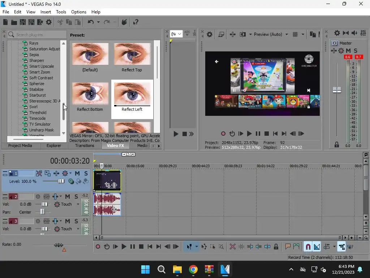The height and width of the screenshot is (278, 370).
Task: Arm audio track 2 for record
Action: pos(38,197)
